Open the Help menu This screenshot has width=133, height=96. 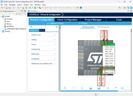tap(44, 5)
